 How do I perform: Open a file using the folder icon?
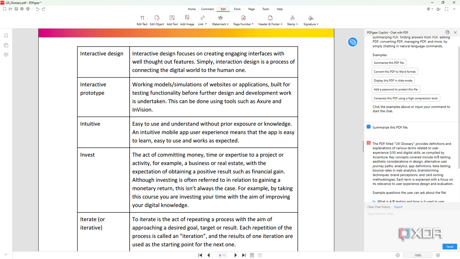(10, 9)
